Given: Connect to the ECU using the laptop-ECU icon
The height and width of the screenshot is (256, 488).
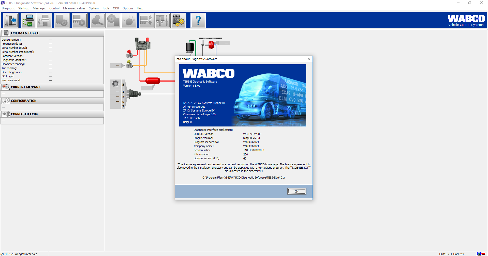Looking at the screenshot, I should [x=28, y=20].
